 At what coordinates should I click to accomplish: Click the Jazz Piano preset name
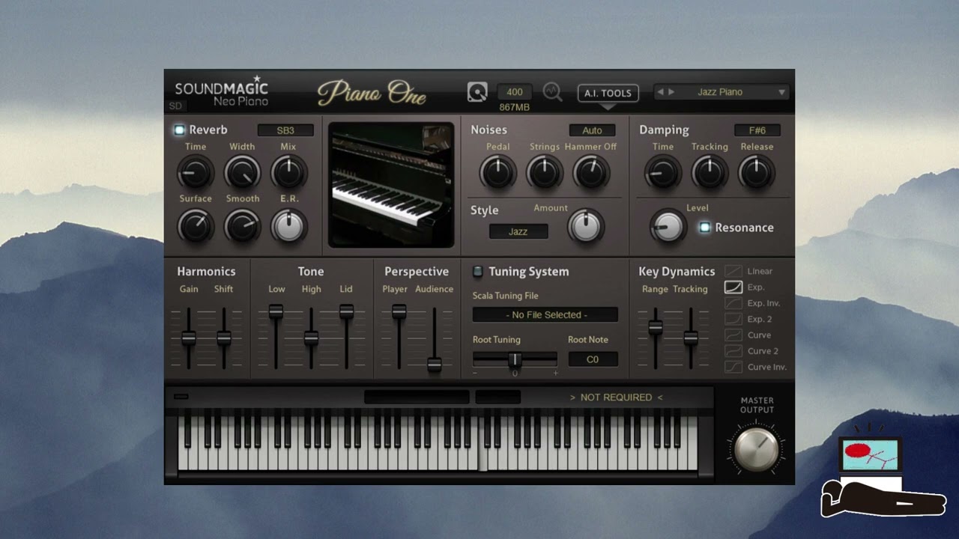pos(720,92)
